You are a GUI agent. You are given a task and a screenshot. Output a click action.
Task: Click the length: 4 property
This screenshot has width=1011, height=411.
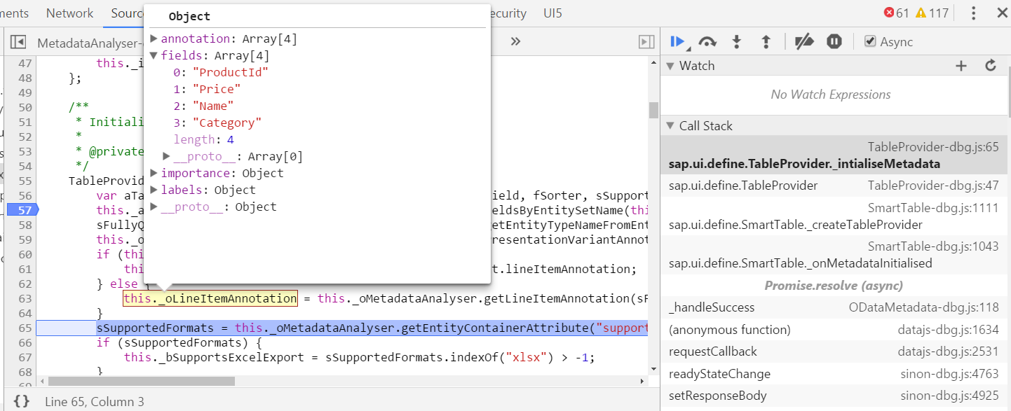[x=204, y=139]
